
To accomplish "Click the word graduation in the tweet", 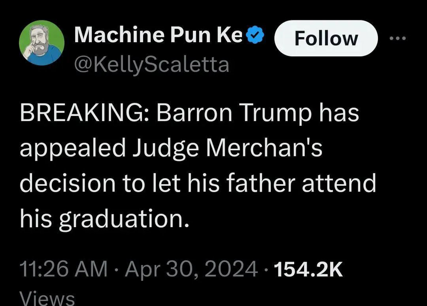I will pyautogui.click(x=124, y=218).
